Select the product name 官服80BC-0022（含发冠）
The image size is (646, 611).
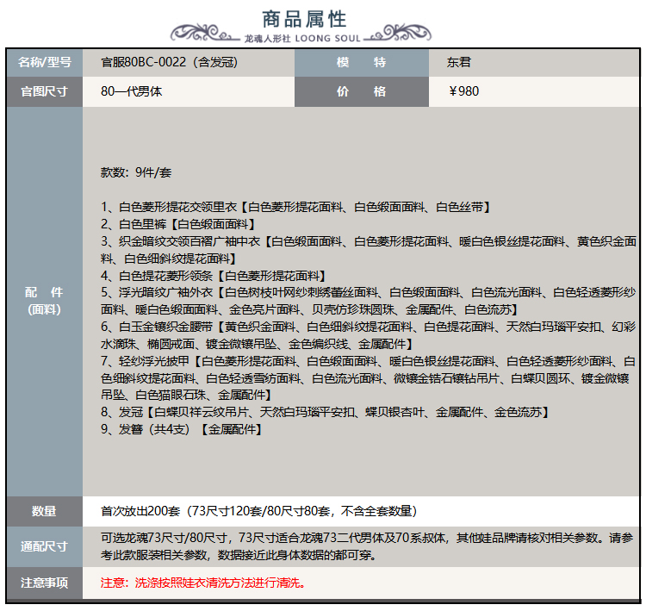[x=170, y=62]
